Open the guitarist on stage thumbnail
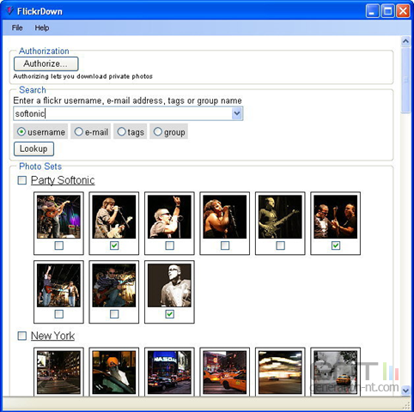Image resolution: width=414 pixels, height=412 pixels. tap(58, 216)
